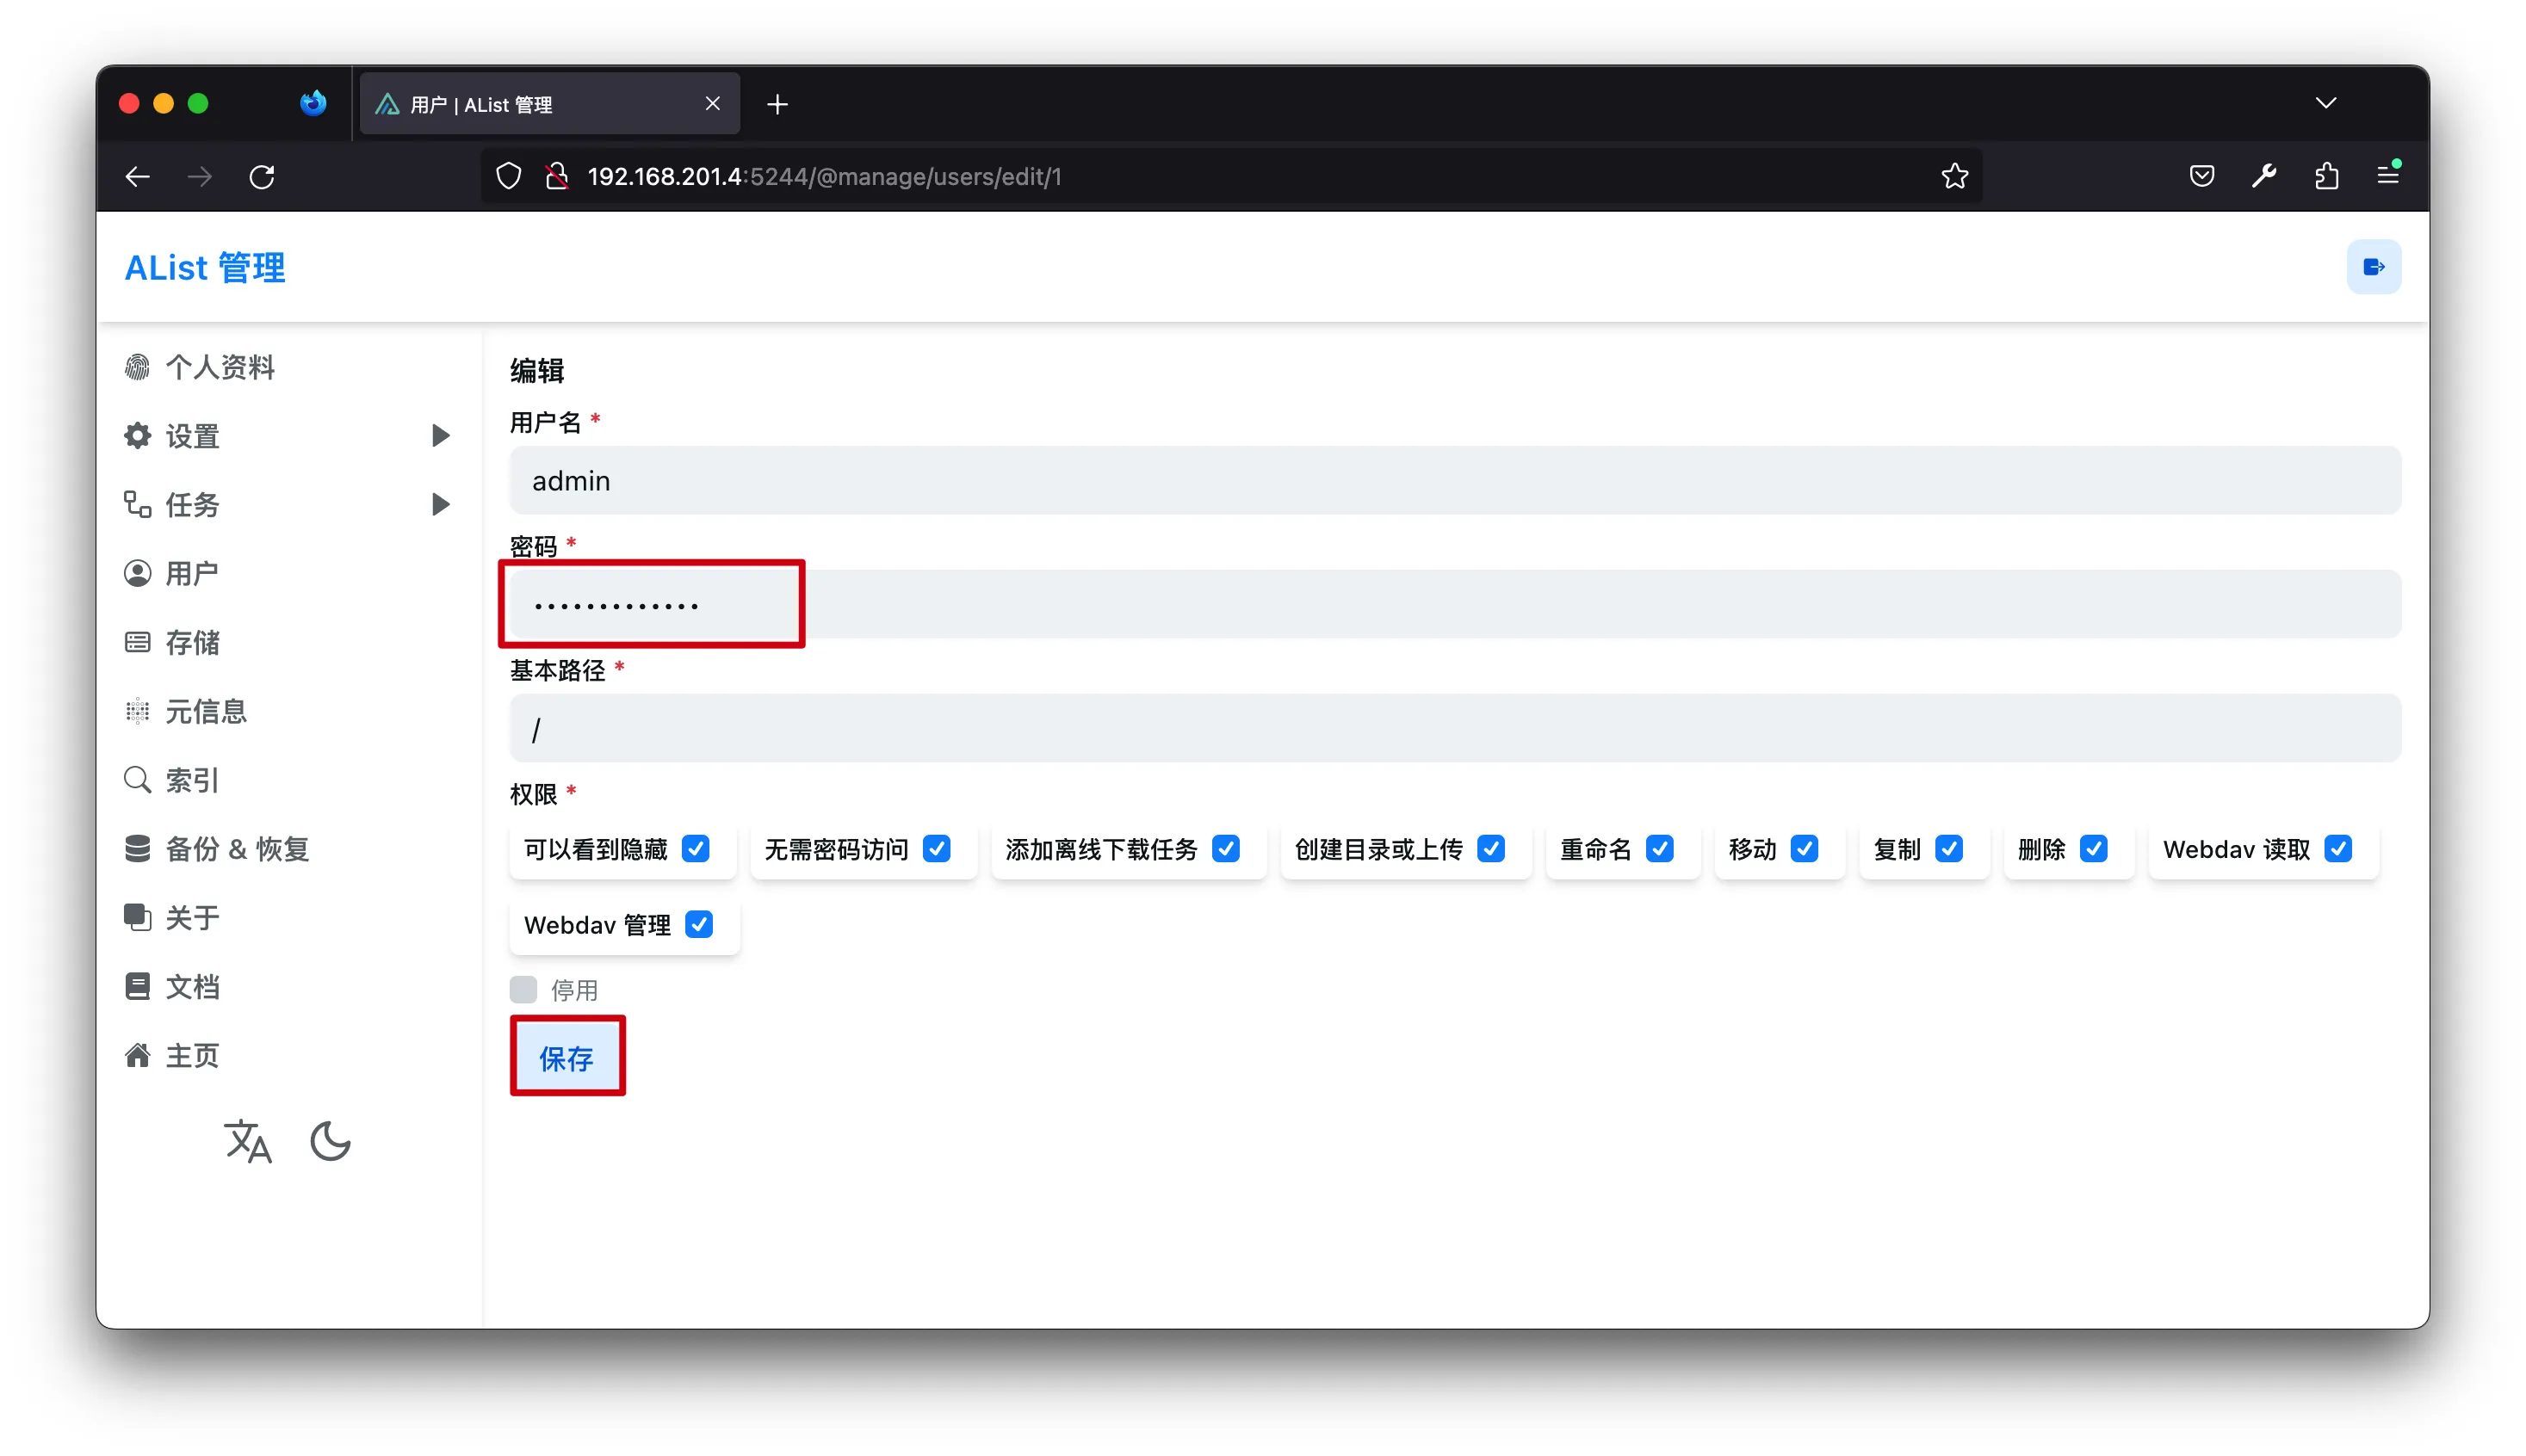
Task: Go back with the browser back arrow
Action: click(138, 177)
